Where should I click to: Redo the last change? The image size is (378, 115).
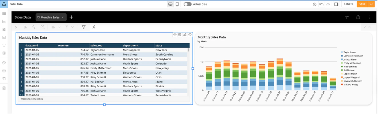(328, 4)
